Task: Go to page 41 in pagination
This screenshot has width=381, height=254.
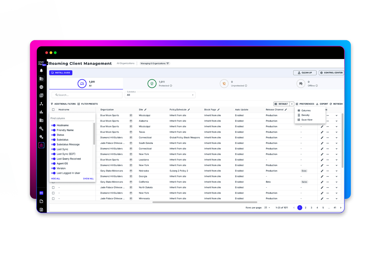Action: tap(335, 208)
